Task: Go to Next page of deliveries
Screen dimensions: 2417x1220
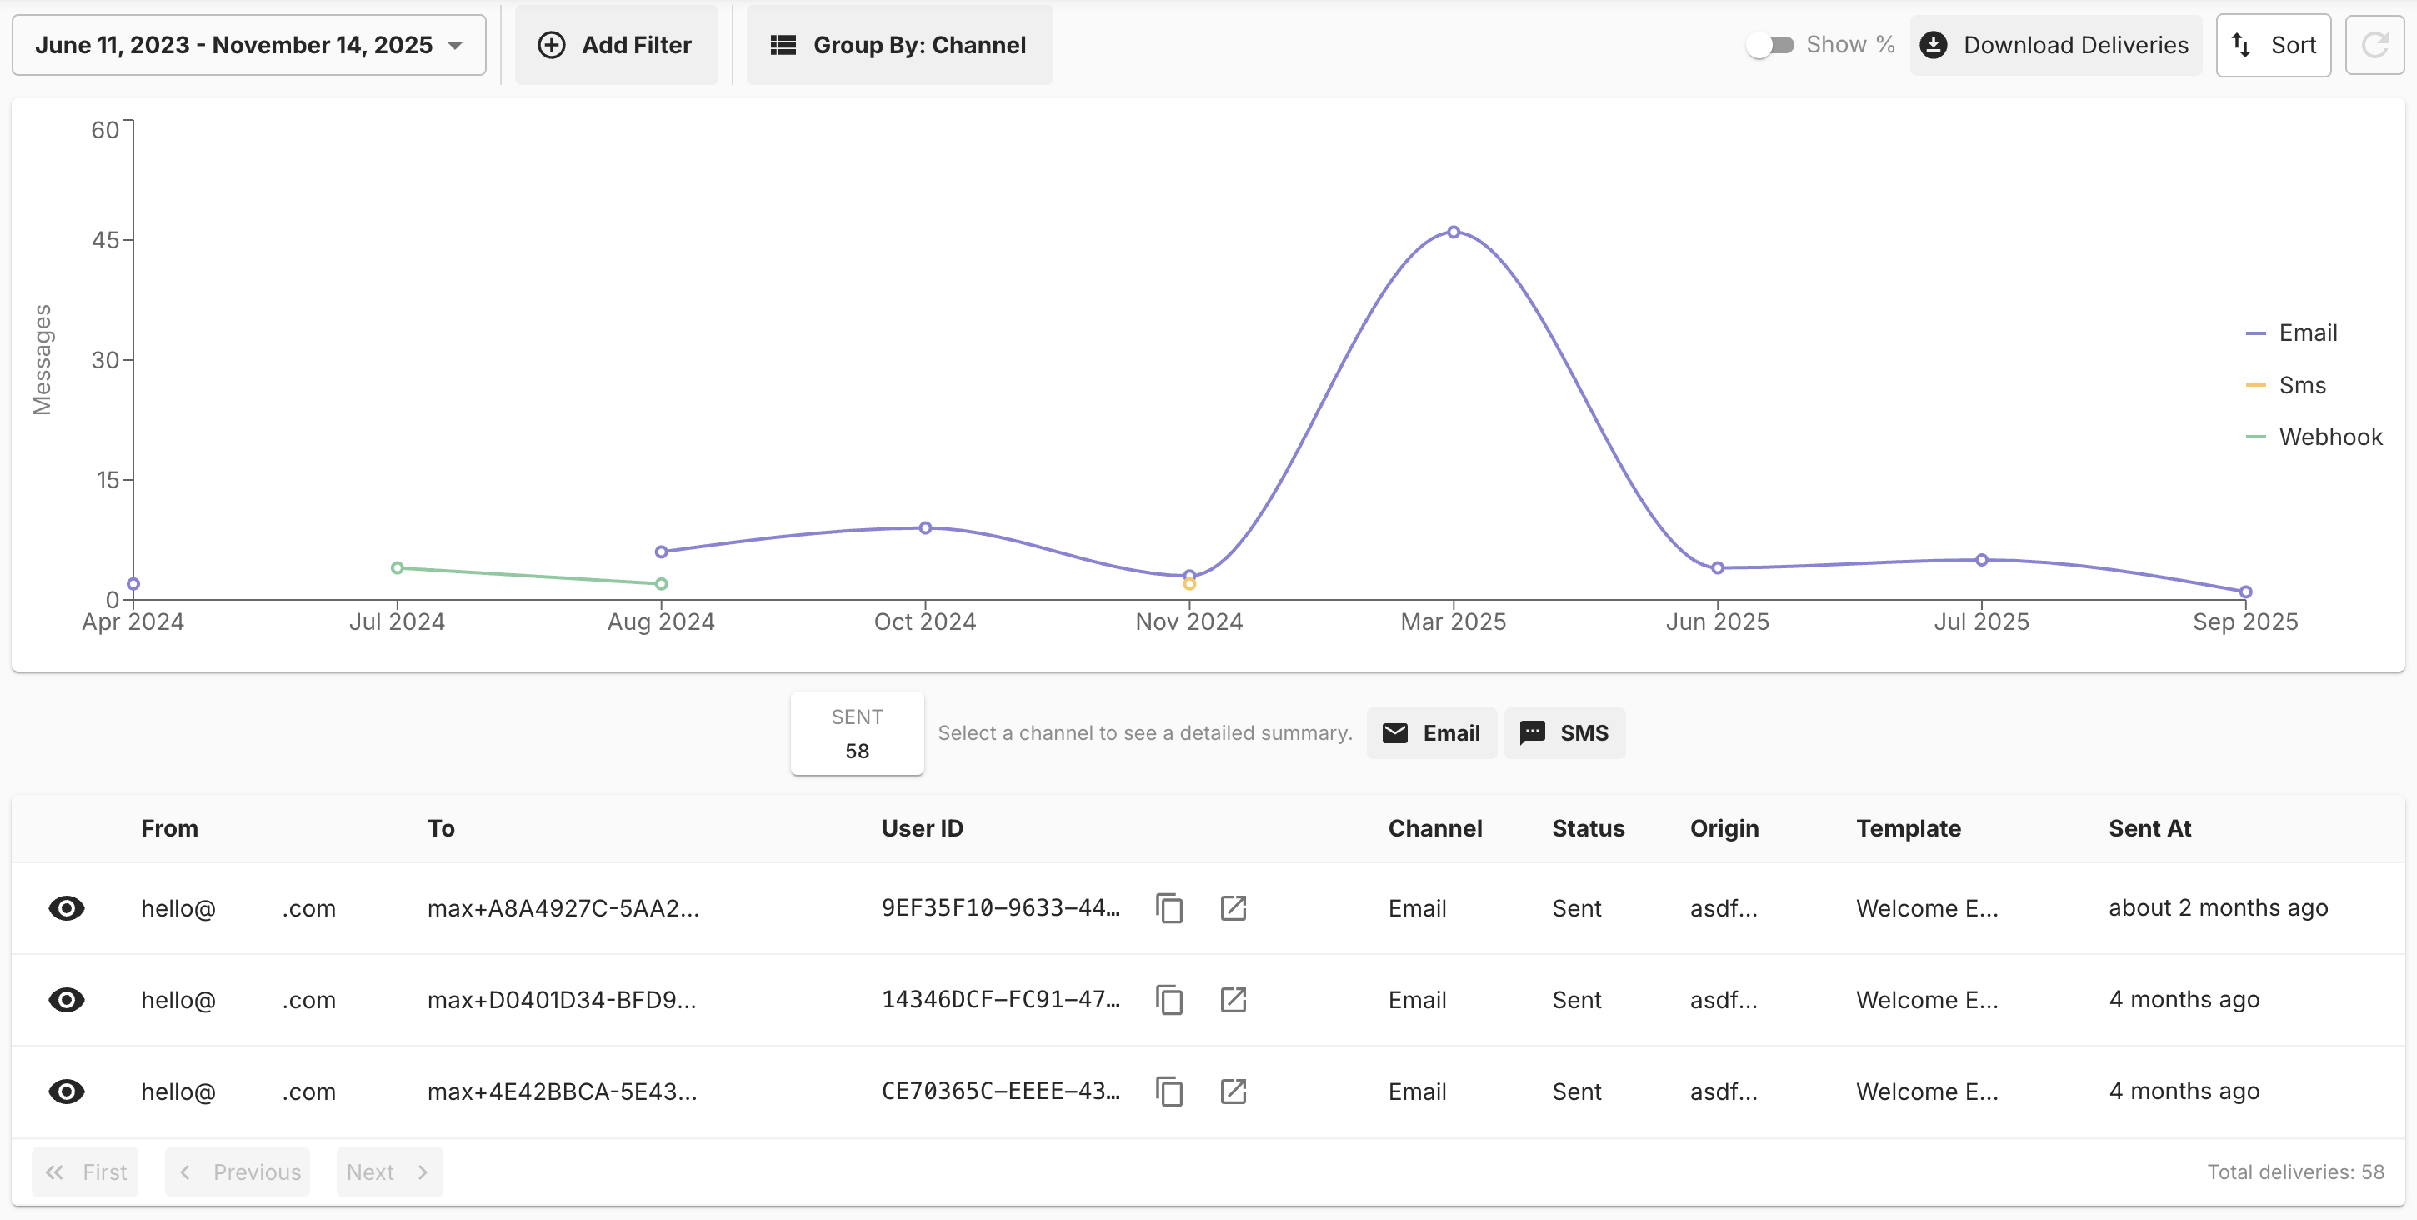Action: click(388, 1172)
